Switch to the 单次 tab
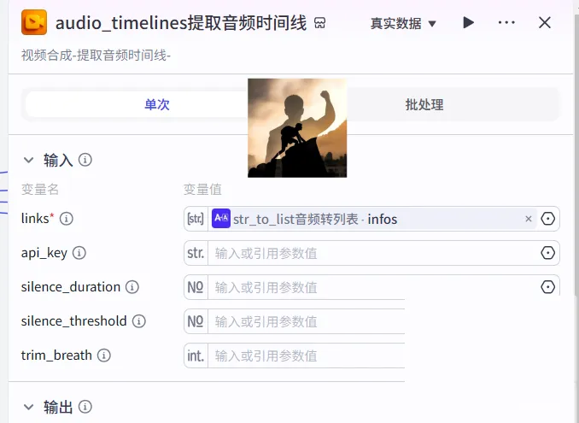579x423 pixels. tap(156, 104)
